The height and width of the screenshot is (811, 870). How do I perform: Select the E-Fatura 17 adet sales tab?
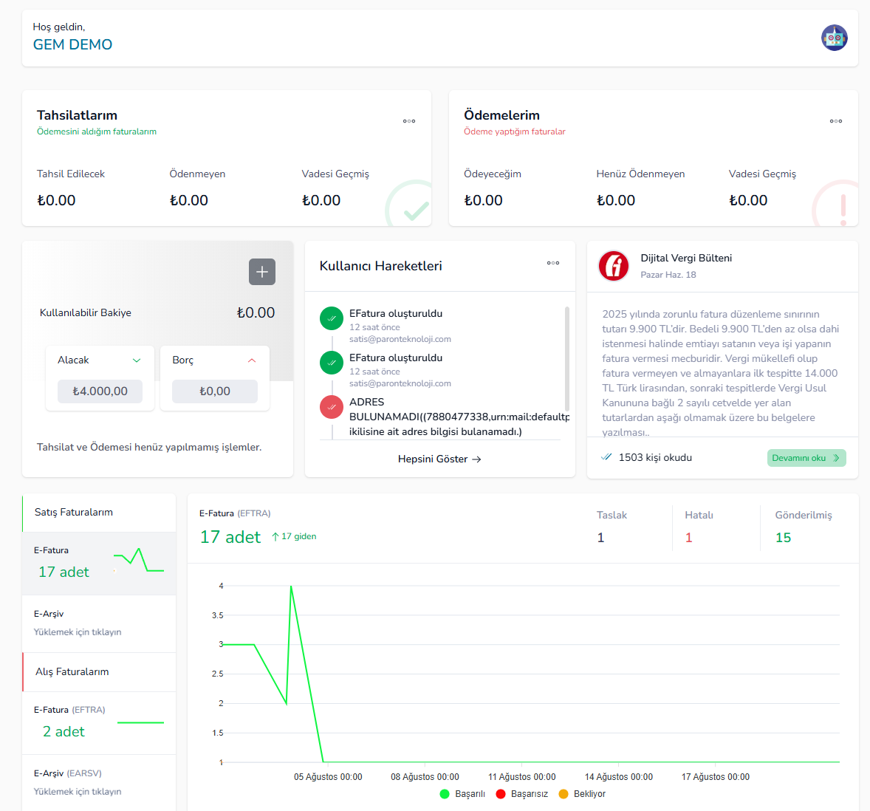click(x=99, y=564)
